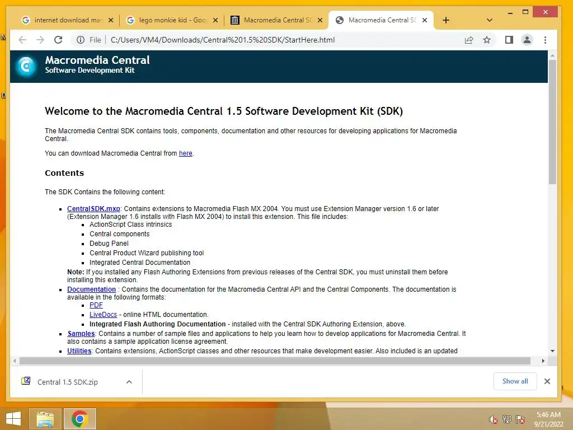The image size is (573, 430).
Task: Open a new tab with plus
Action: point(446,20)
